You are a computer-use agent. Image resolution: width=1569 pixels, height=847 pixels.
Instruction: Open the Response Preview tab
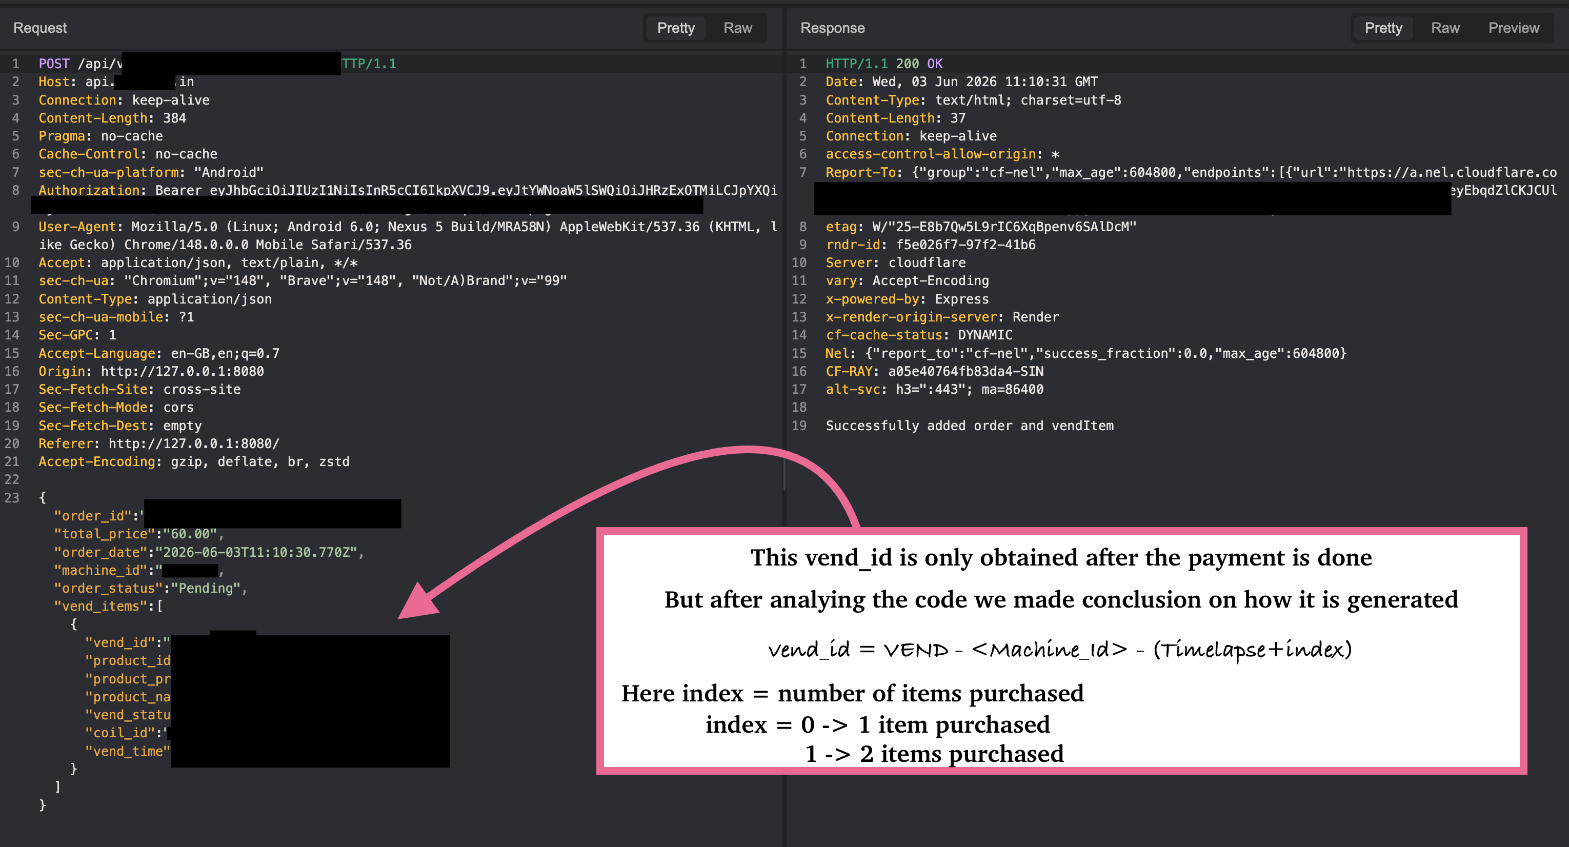pos(1514,28)
